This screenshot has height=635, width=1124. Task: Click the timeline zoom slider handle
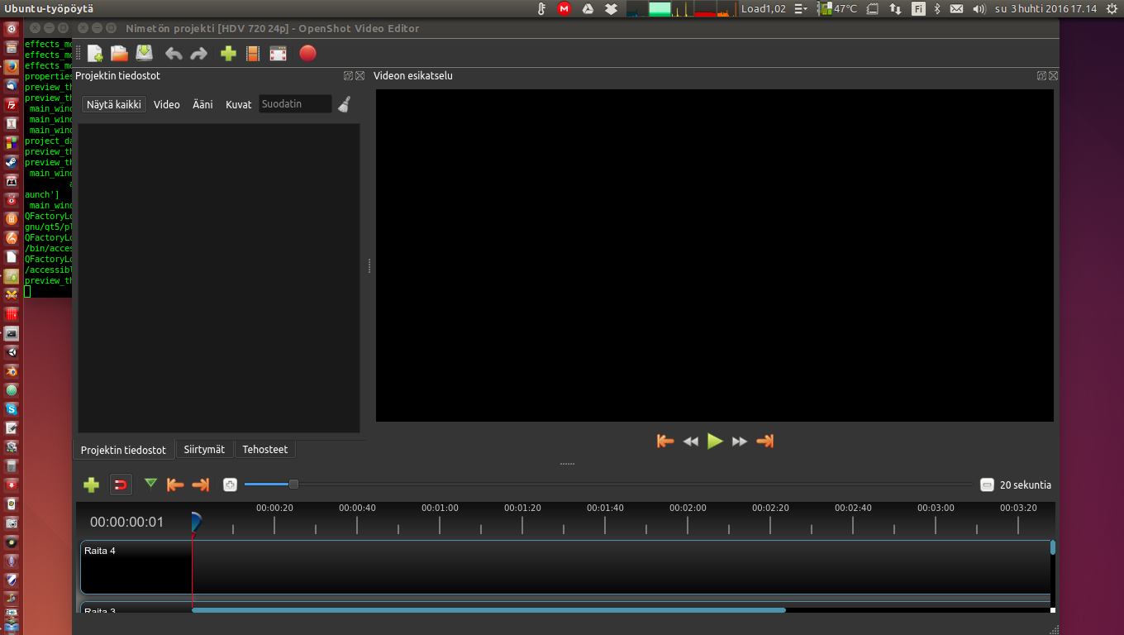tap(293, 485)
